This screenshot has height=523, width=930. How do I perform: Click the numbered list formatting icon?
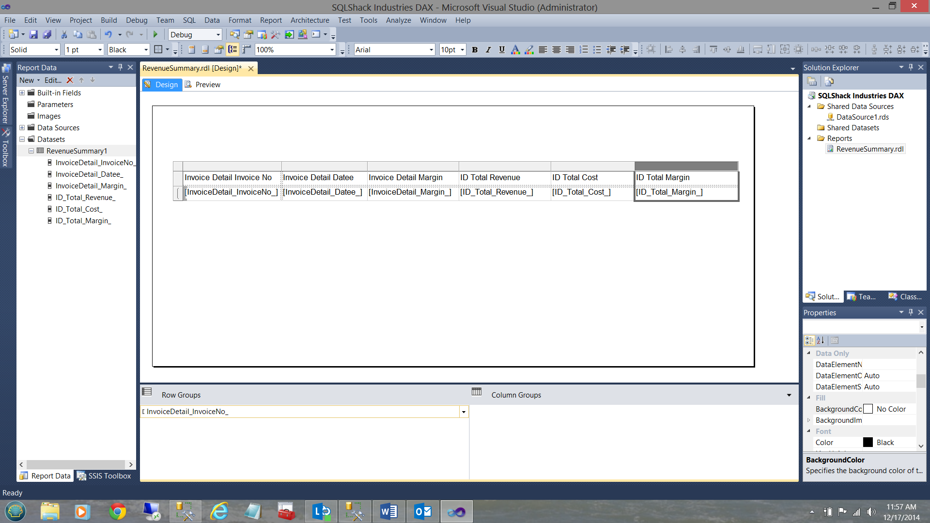584,49
